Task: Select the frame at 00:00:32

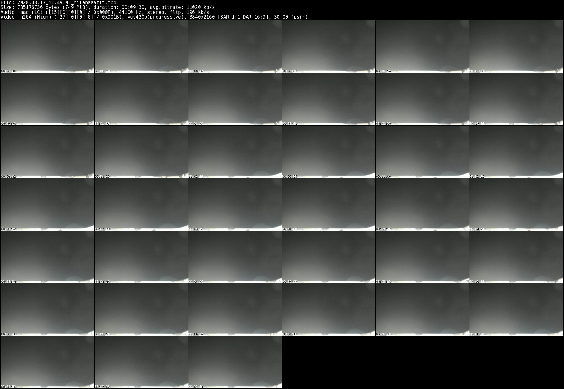Action: (x=235, y=46)
